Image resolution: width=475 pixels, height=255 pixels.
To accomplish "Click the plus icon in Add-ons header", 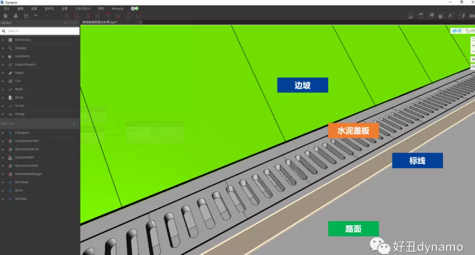I will tap(74, 123).
